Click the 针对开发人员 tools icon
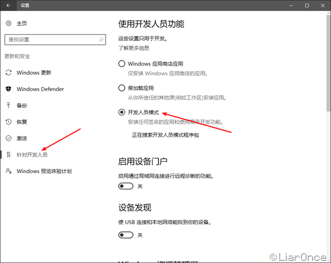 click(8, 154)
